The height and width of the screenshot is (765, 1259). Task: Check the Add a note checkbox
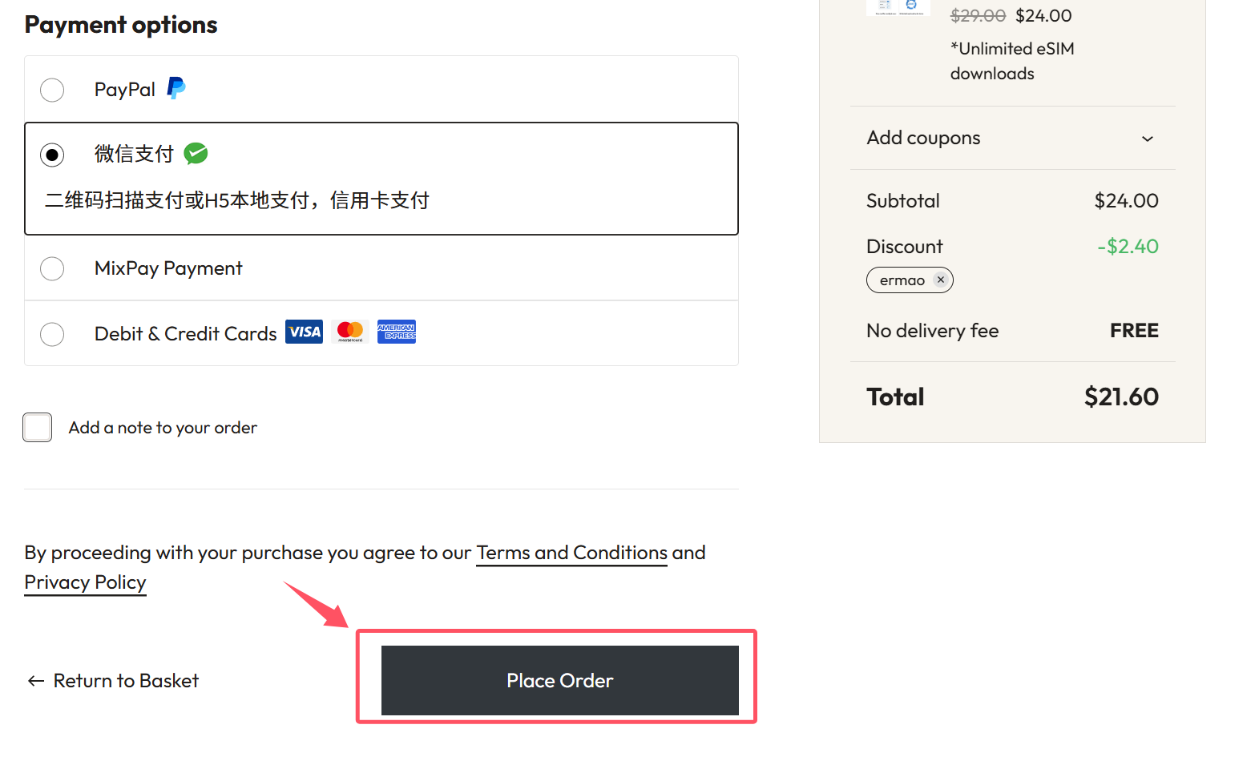[x=38, y=428]
